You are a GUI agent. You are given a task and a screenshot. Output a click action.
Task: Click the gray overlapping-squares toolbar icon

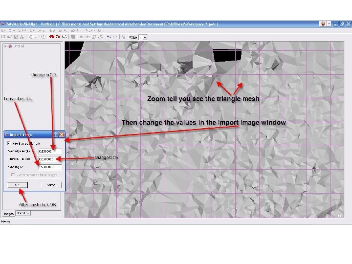[x=73, y=37]
